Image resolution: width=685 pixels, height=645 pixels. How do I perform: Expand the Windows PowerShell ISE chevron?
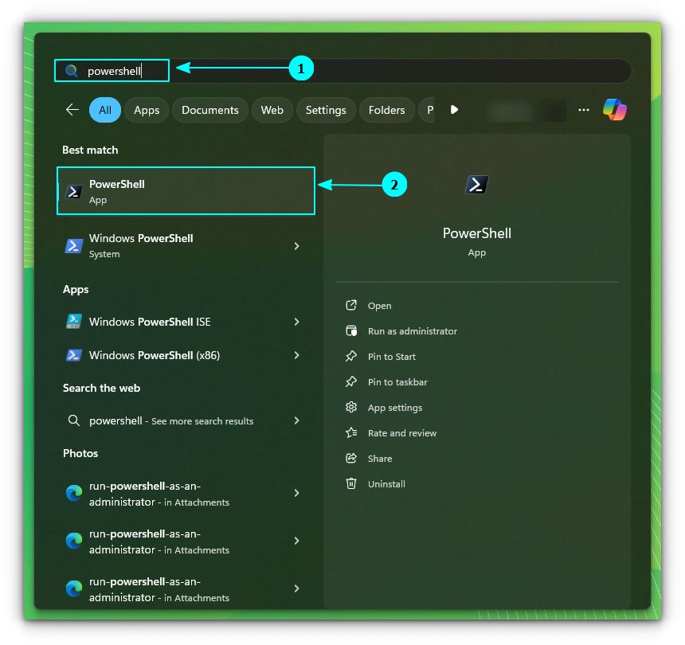[x=296, y=322]
